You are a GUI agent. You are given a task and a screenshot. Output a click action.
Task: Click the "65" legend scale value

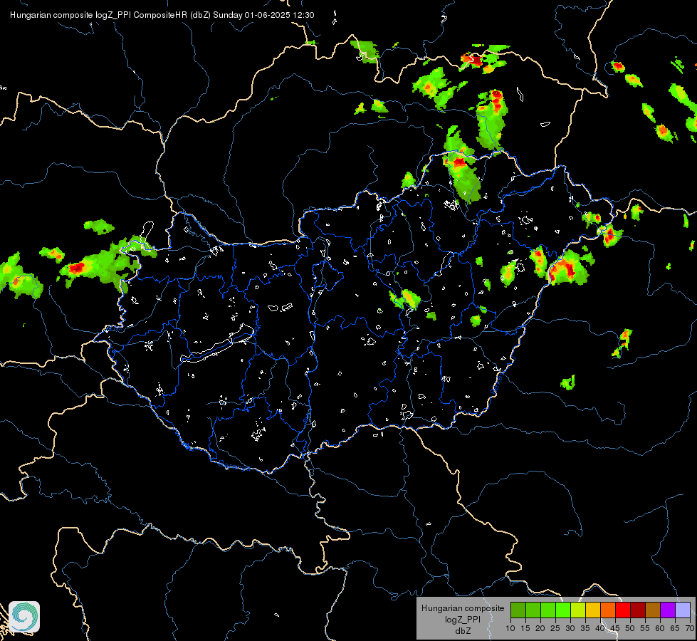[x=675, y=629]
